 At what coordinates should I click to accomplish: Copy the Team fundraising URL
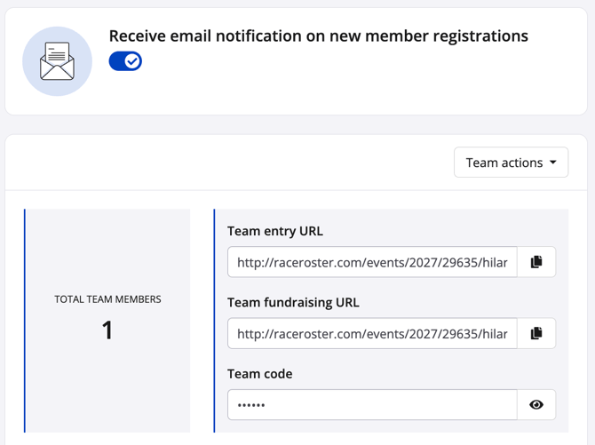[x=535, y=333]
